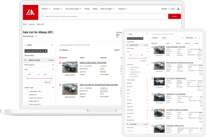Viewport: 206px width, 137px height.
Task: Bookmark the 2004 Acura RL w/Navigation System on the laptop
Action: pyautogui.click(x=60, y=85)
